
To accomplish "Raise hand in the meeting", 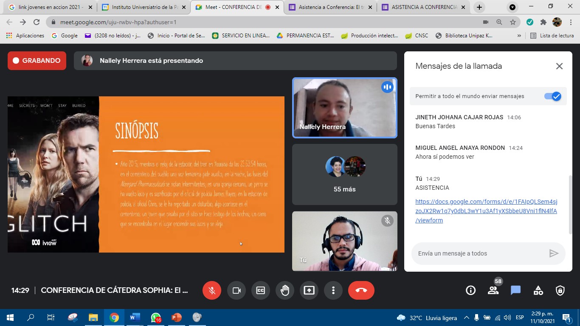I will point(285,290).
